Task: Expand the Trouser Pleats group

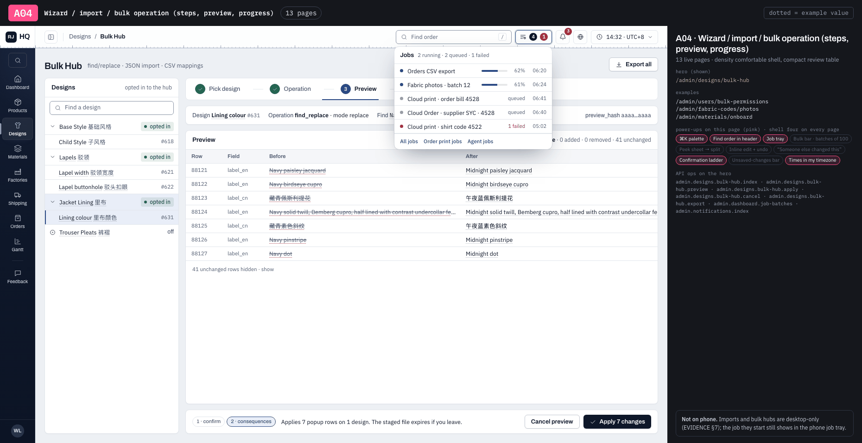Action: coord(53,233)
